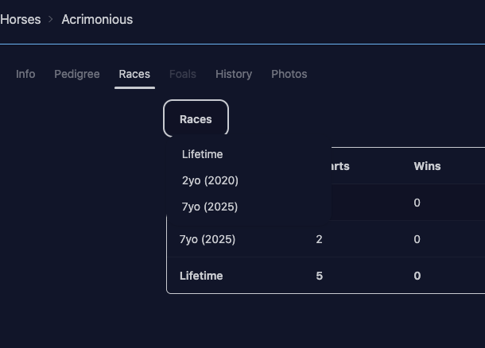Switch to the Info tab
Screen dimensions: 485x348
coord(25,74)
